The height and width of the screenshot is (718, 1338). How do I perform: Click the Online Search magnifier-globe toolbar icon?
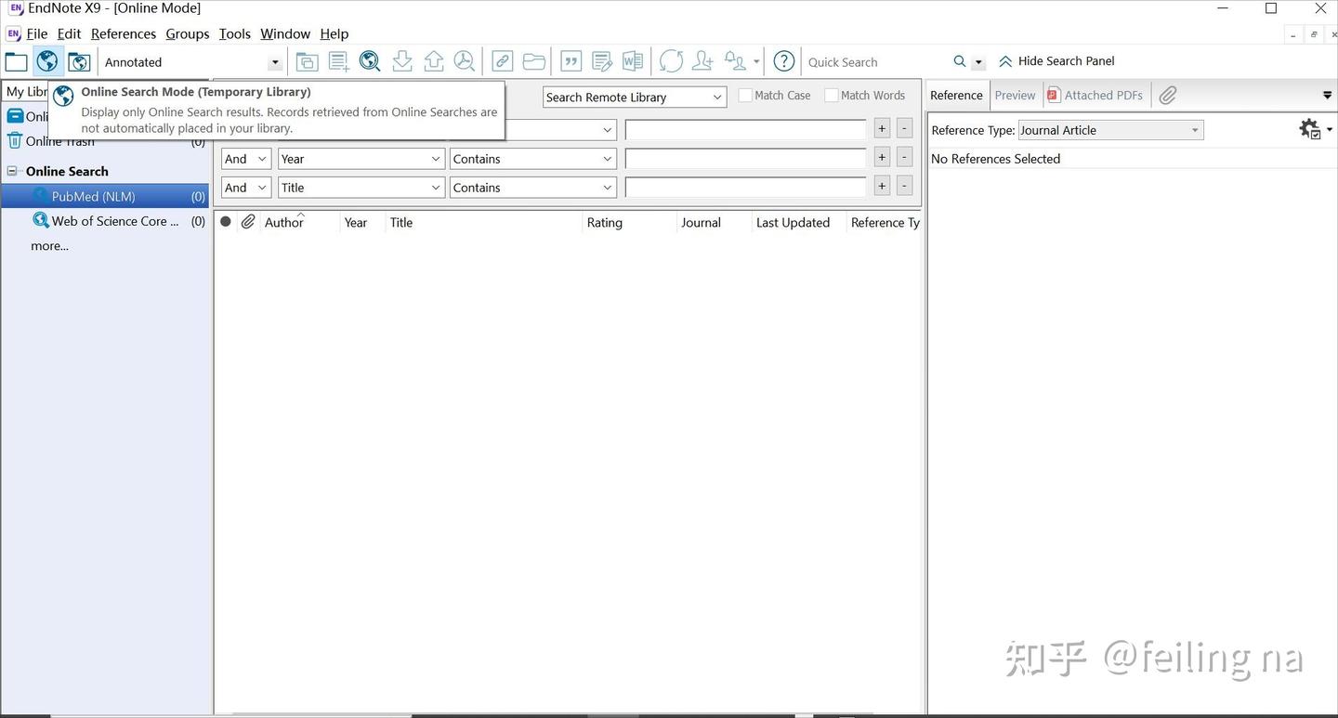point(370,62)
